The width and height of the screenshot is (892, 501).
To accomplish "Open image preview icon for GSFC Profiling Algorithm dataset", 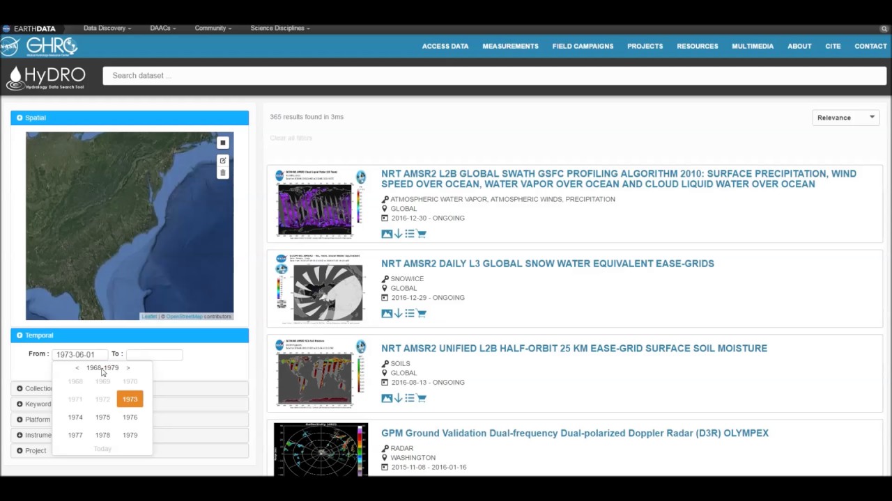I will (x=387, y=234).
